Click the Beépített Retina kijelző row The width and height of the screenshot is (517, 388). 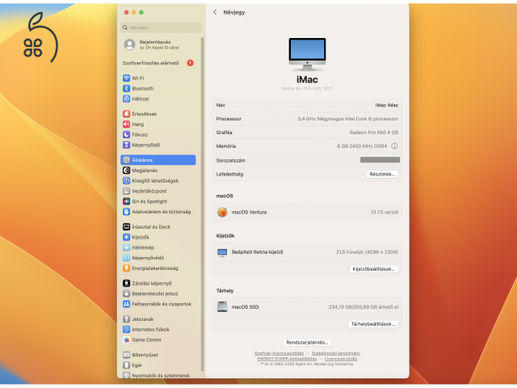(x=307, y=252)
